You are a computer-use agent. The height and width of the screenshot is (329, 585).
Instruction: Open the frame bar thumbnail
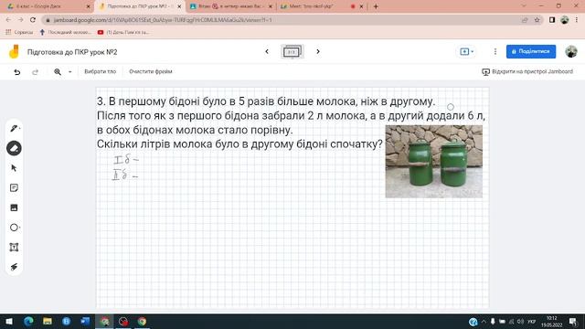click(292, 51)
